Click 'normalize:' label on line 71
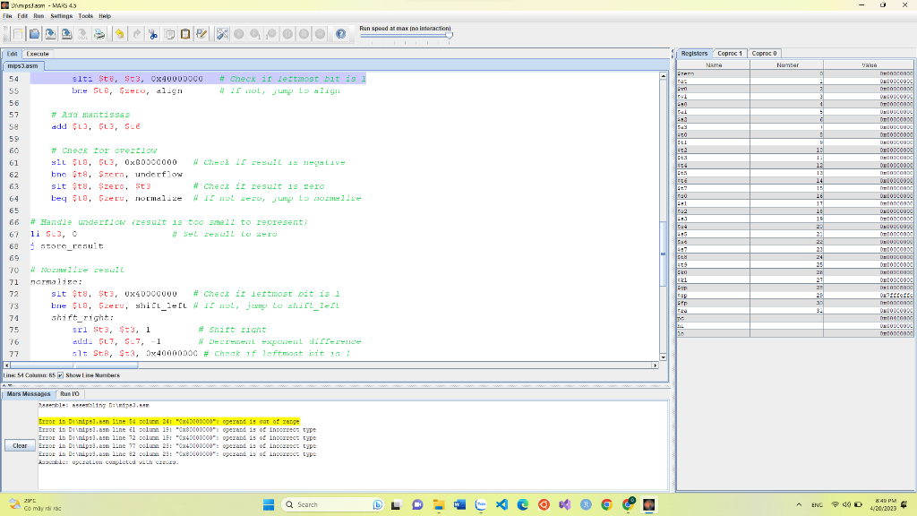The height and width of the screenshot is (516, 917). click(x=56, y=282)
